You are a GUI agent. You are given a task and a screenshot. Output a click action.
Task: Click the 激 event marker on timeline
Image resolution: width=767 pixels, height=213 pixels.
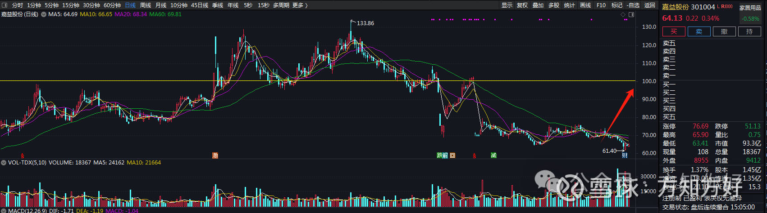pyautogui.click(x=215, y=155)
